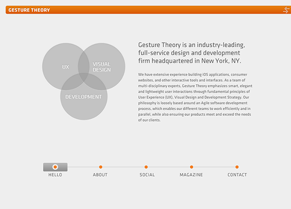Click the orange header bar
The image size is (291, 209).
145,10
